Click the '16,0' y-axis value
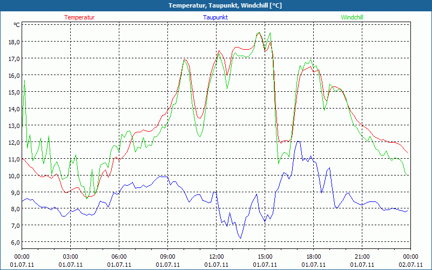Viewport: 432px width, 270px height. pyautogui.click(x=15, y=75)
